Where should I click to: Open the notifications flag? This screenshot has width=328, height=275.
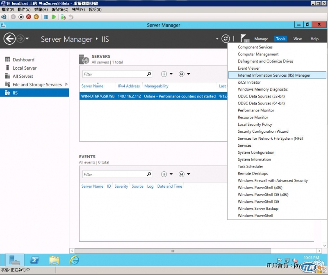click(244, 39)
